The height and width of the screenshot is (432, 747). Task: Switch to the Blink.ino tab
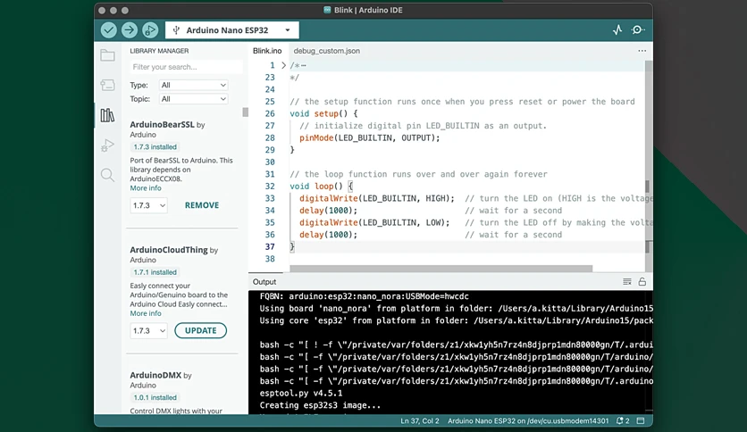point(267,51)
